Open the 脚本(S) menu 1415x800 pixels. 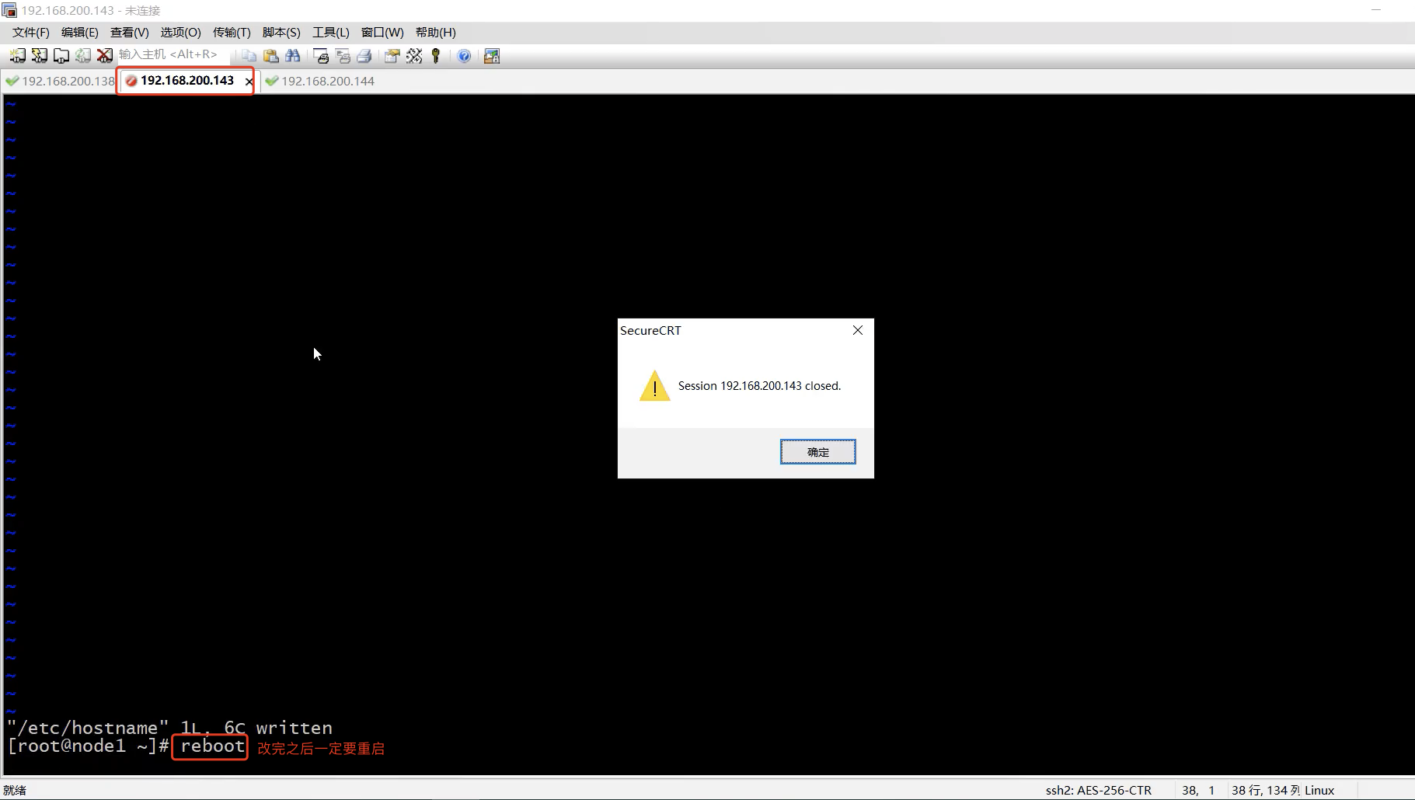281,33
